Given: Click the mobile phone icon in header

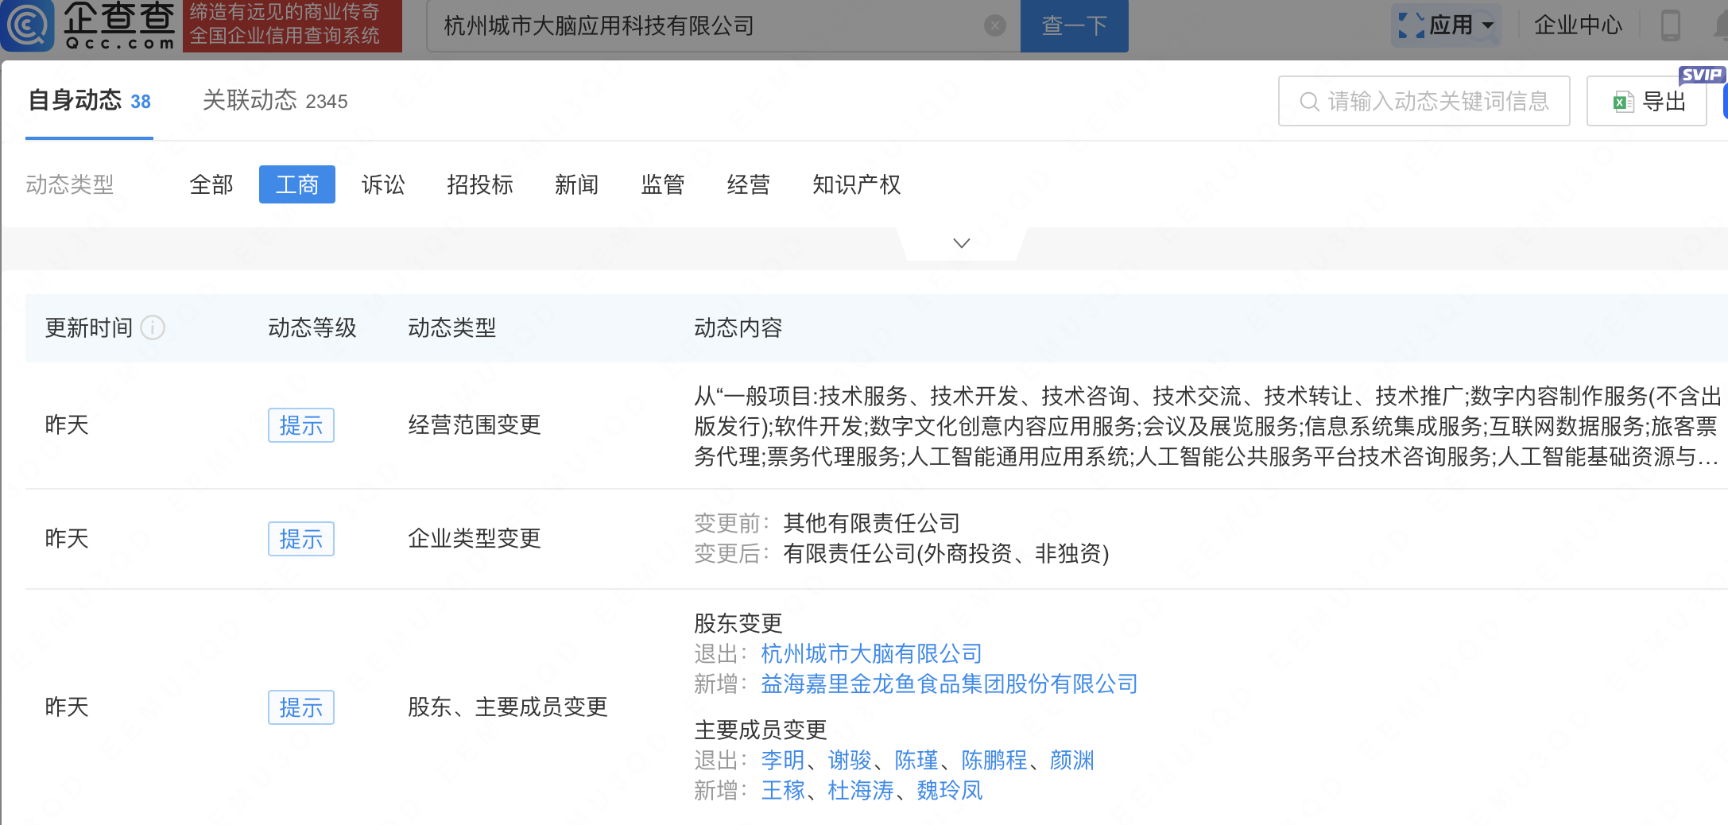Looking at the screenshot, I should (1670, 25).
